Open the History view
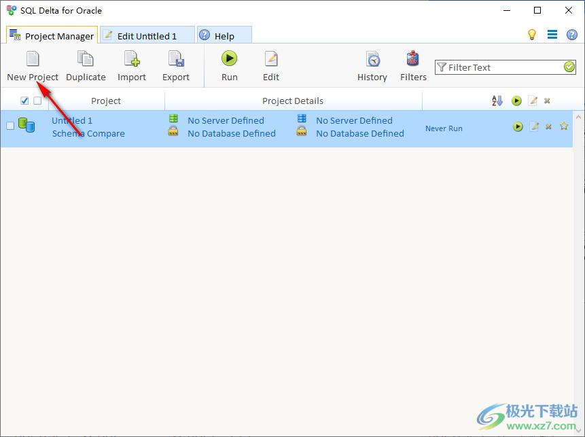The width and height of the screenshot is (585, 437). click(x=372, y=67)
